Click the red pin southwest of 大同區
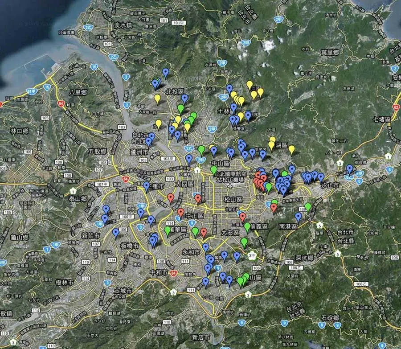 (171, 198)
